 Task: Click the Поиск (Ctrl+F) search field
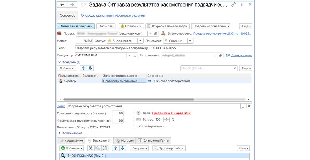click(x=206, y=68)
